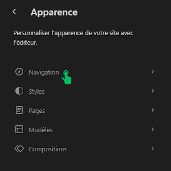Select the Compositions text label
This screenshot has width=171, height=171.
[x=48, y=149]
